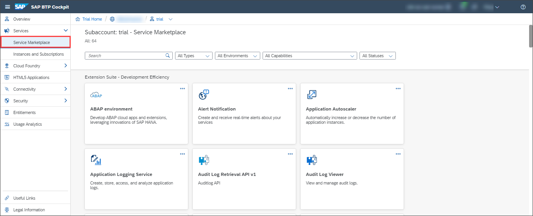This screenshot has height=216, width=533.
Task: Click the HTML5 Applications sidebar icon
Action: [7, 77]
